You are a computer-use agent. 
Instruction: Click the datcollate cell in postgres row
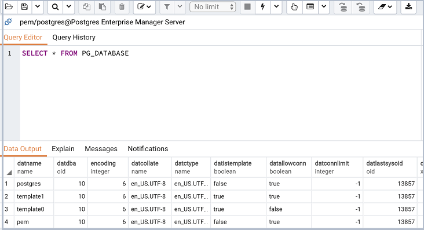[x=150, y=184]
